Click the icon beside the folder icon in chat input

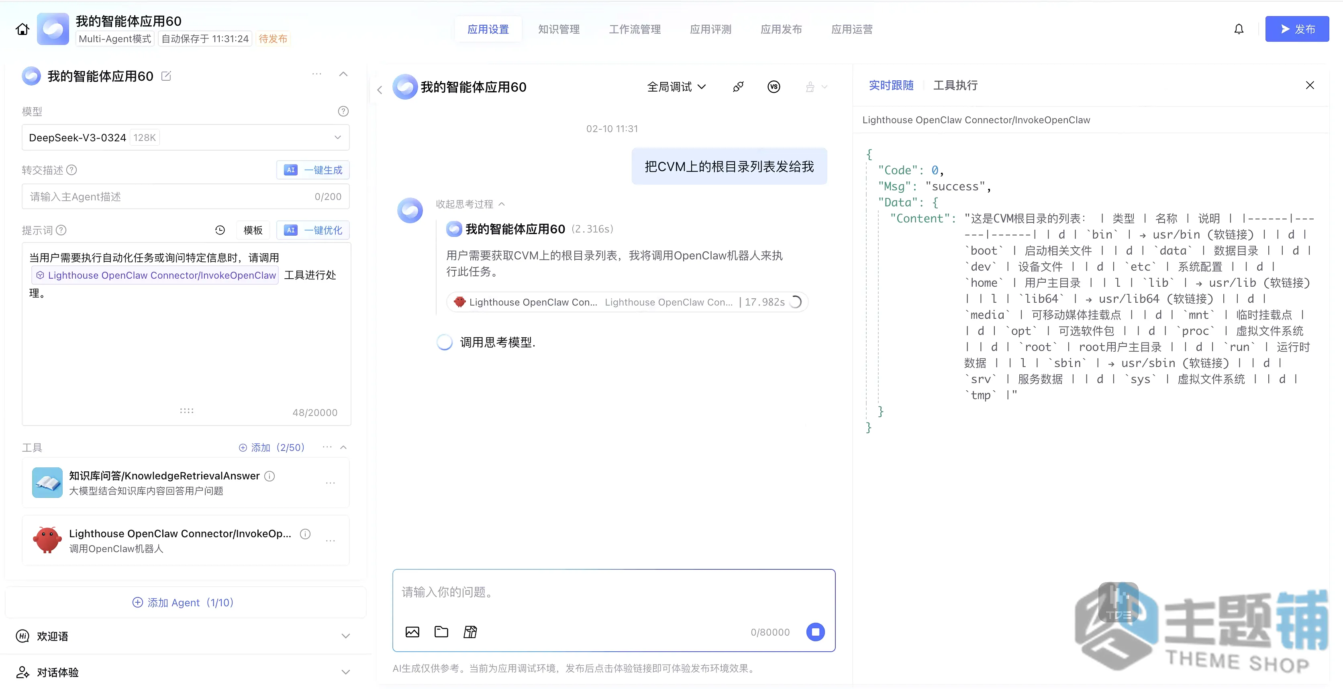(470, 632)
